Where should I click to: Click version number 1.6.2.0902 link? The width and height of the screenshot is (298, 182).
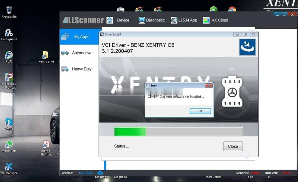tap(86, 173)
